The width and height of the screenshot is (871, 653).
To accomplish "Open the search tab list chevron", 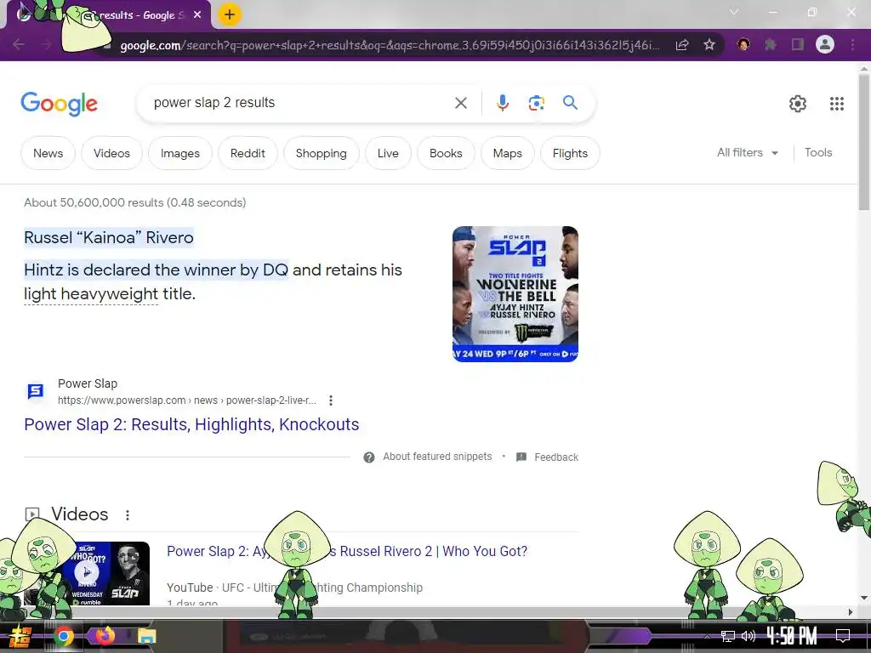I will [x=734, y=12].
